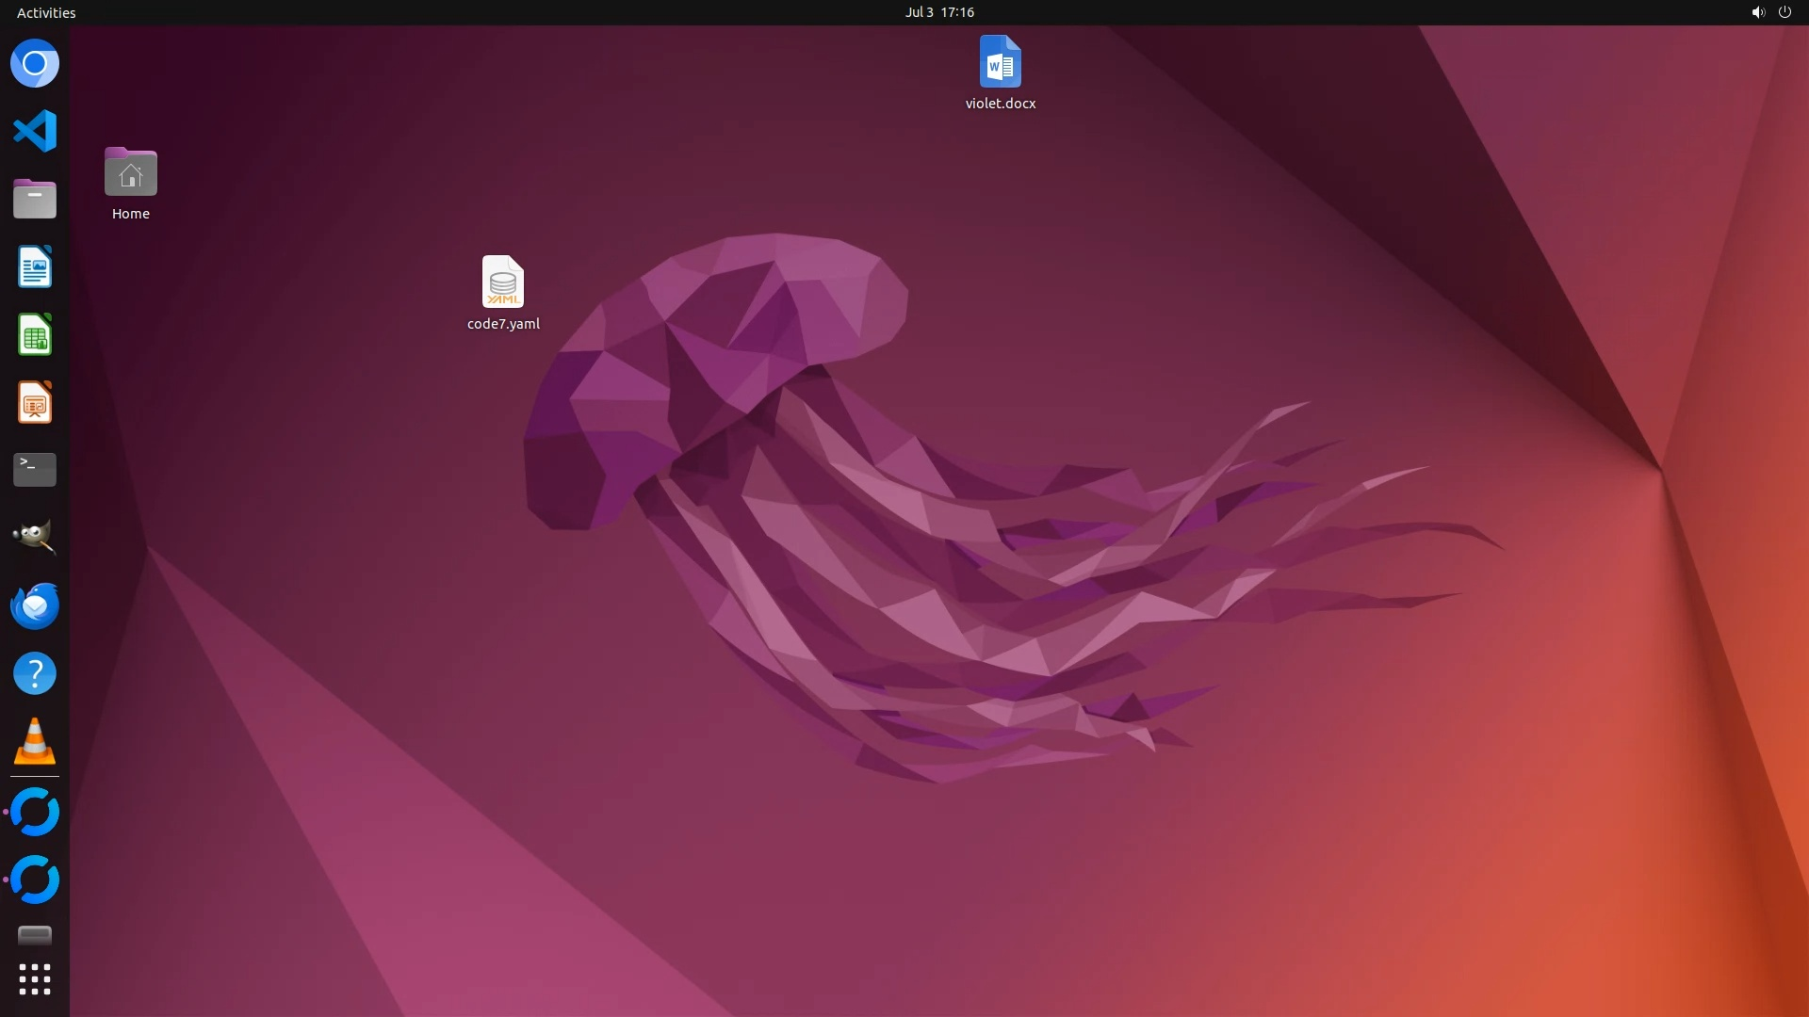1809x1017 pixels.
Task: Click the volume speaker icon in tray
Action: pyautogui.click(x=1757, y=12)
